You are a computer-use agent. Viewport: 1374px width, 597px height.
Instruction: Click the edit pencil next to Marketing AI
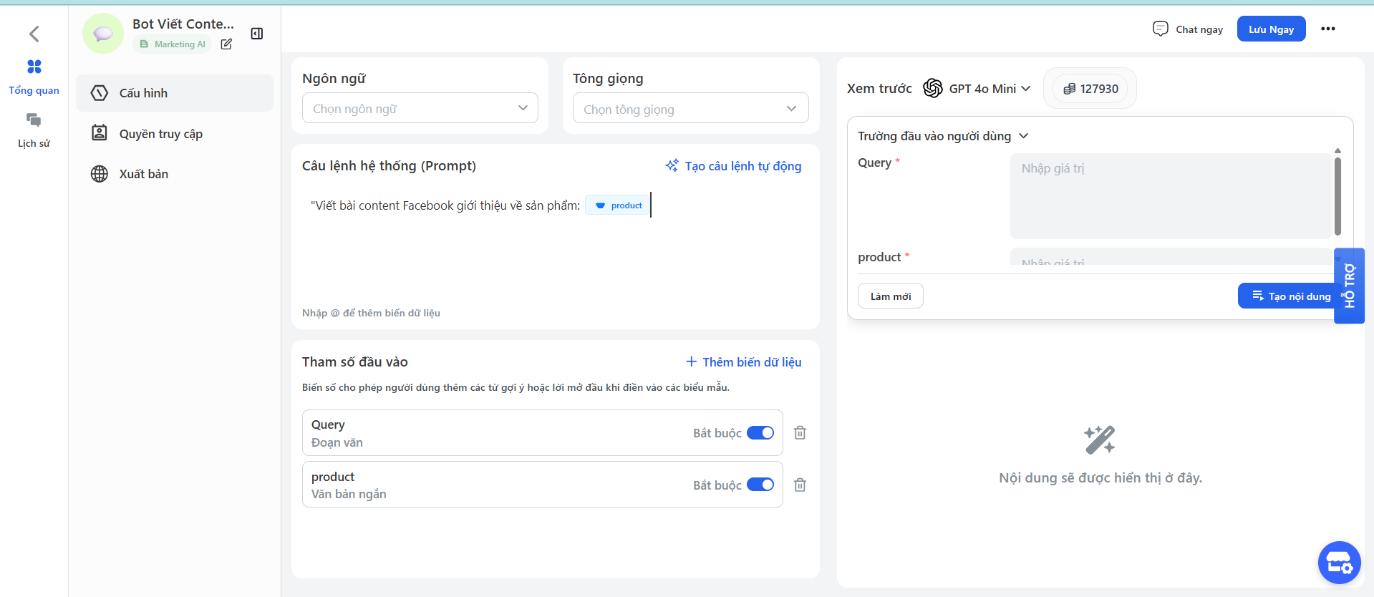pyautogui.click(x=226, y=44)
